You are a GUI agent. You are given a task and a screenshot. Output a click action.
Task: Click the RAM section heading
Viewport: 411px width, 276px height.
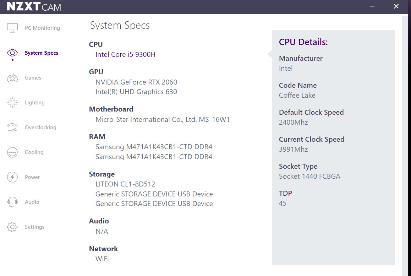point(97,137)
